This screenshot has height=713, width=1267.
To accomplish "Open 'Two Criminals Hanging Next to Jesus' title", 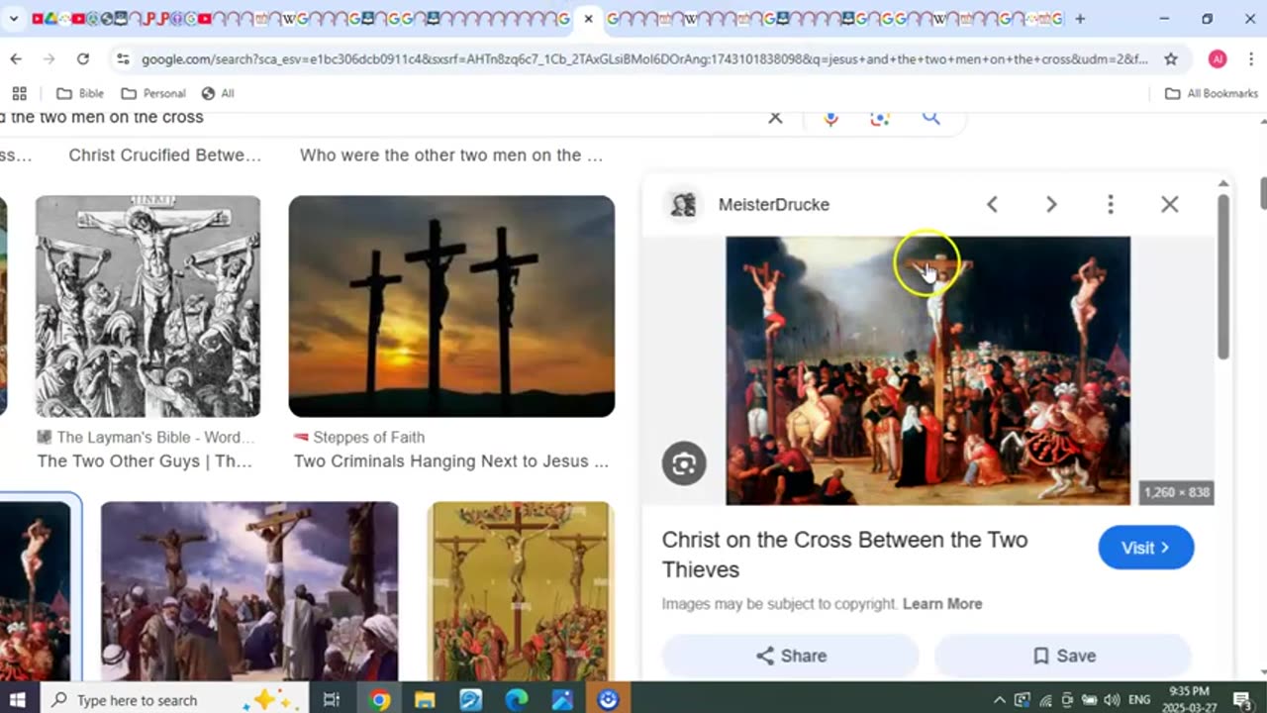I will [x=451, y=461].
